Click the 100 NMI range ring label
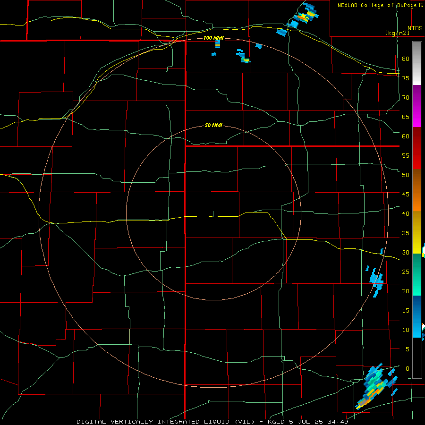Viewport: 425px width, 425px height. point(213,38)
